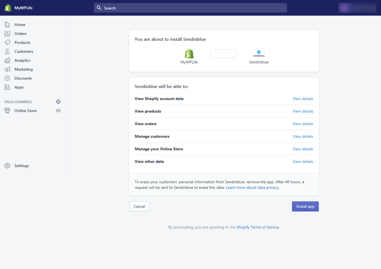
Task: Click the "View Shopify account data" text
Action: [x=159, y=99]
